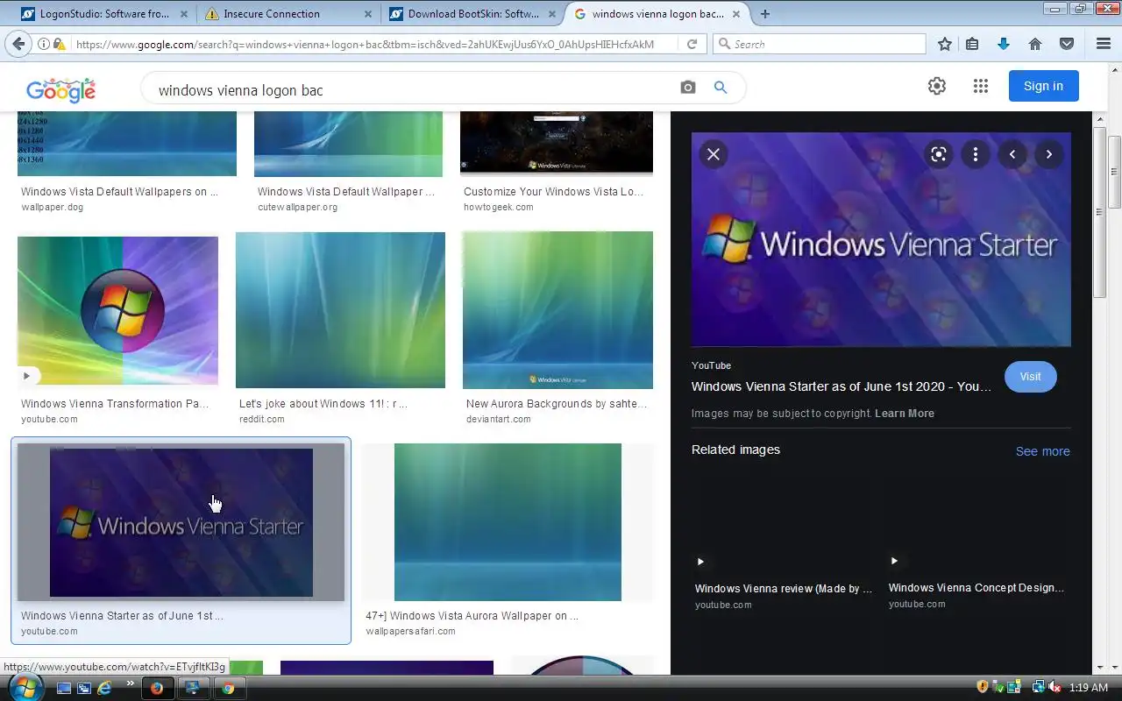Click Customize Your Windows Vista howtogeek caption
The height and width of the screenshot is (701, 1122).
[x=553, y=192]
